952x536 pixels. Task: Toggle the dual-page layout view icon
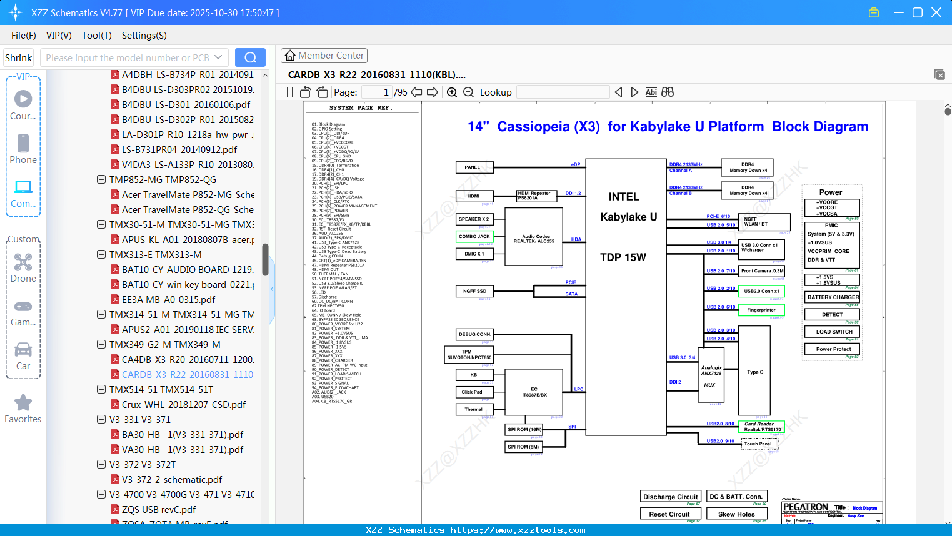(287, 92)
